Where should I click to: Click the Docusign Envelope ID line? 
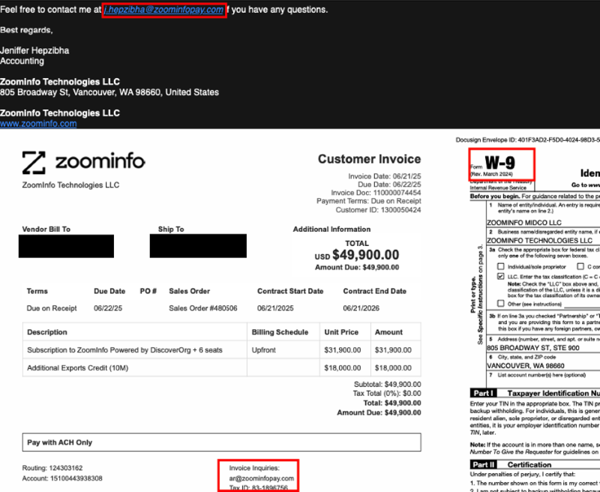[x=528, y=140]
